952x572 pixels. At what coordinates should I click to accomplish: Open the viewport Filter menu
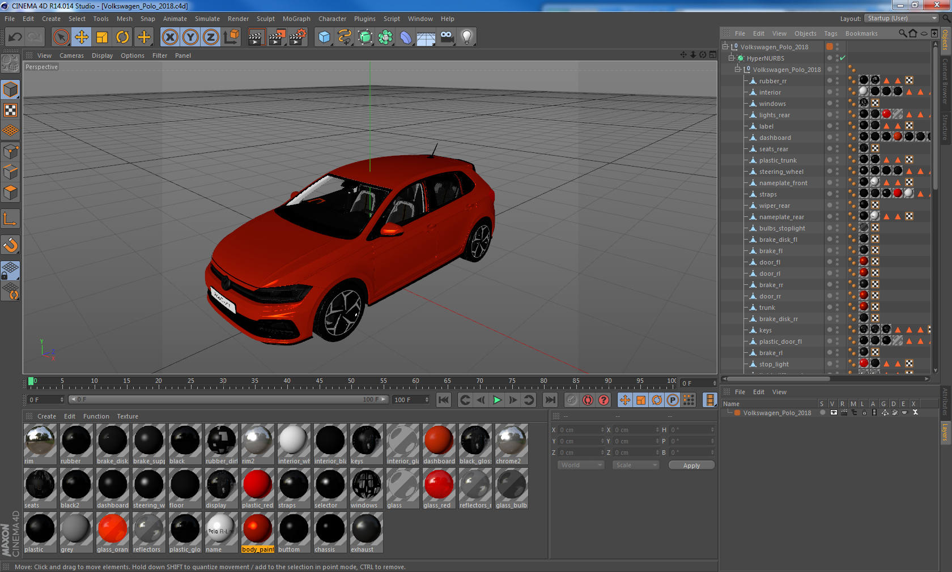tap(160, 56)
